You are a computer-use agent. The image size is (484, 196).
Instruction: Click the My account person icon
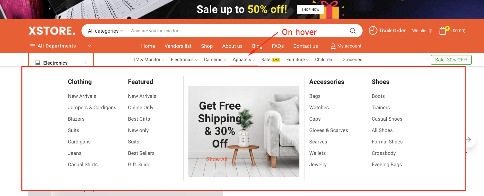point(333,46)
